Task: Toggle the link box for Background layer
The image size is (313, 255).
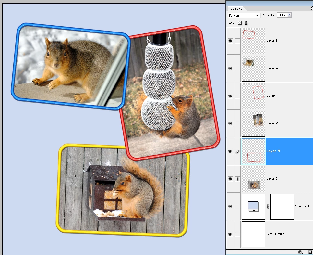Action: (x=237, y=234)
